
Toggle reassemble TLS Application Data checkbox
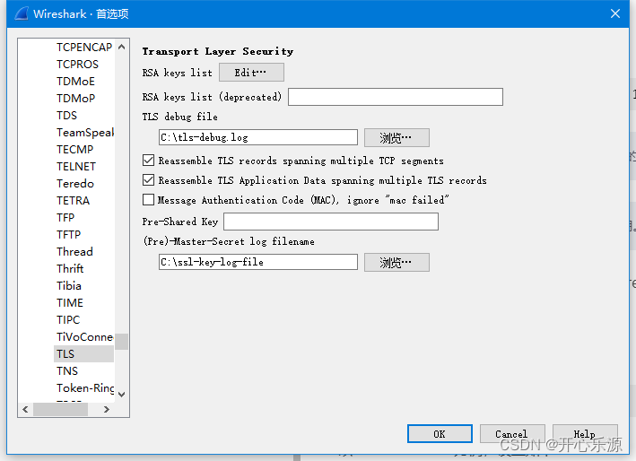(x=148, y=180)
